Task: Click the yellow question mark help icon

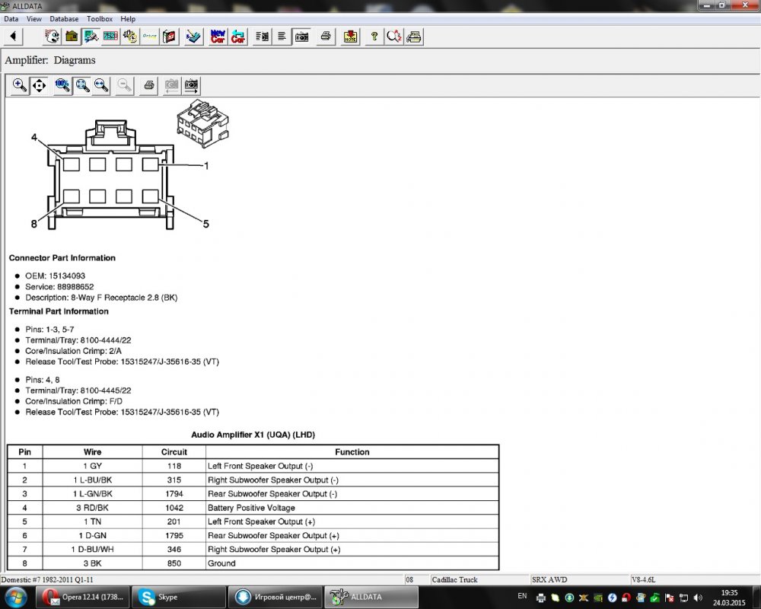Action: pyautogui.click(x=374, y=36)
